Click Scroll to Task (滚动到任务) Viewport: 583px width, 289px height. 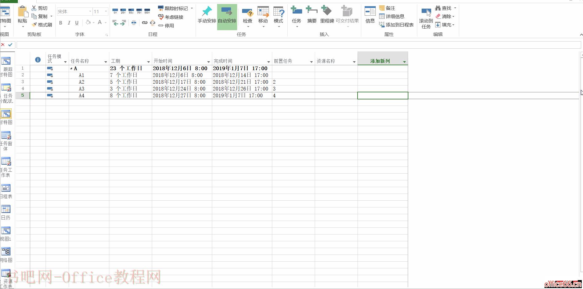[426, 18]
